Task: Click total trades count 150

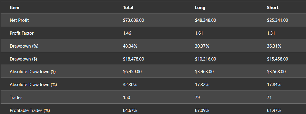Action: [x=126, y=98]
